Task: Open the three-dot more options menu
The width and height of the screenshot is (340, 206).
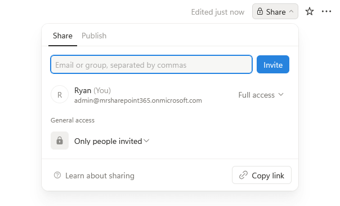Action: point(326,11)
